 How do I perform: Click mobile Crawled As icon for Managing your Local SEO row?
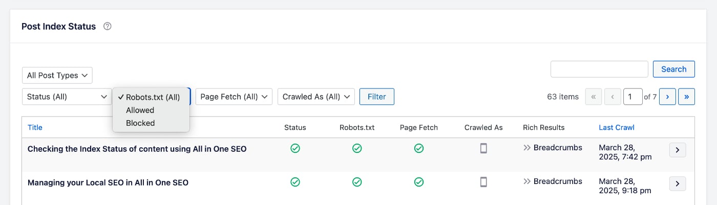tap(483, 182)
